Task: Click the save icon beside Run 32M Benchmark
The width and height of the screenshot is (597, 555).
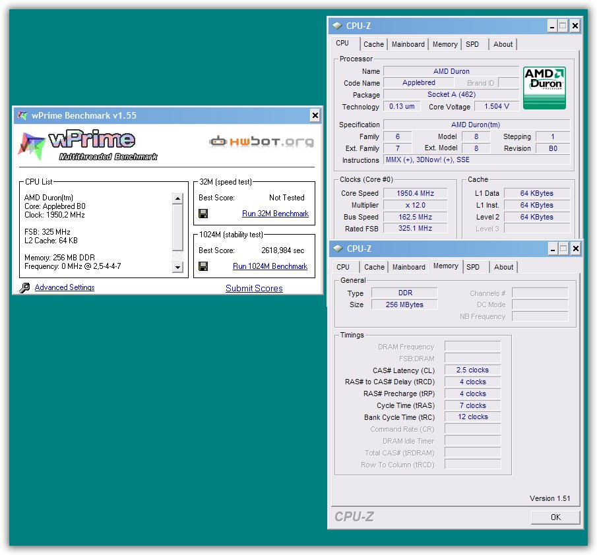Action: pyautogui.click(x=203, y=214)
